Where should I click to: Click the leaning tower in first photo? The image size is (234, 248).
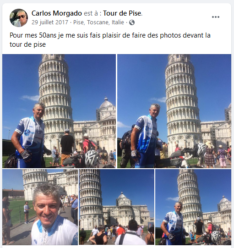tap(55, 101)
